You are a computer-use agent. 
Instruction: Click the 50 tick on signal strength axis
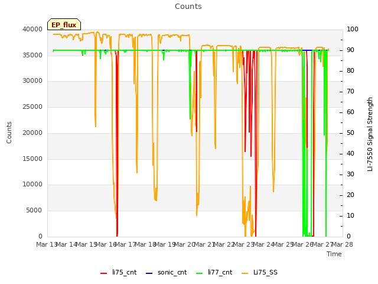click(350, 133)
